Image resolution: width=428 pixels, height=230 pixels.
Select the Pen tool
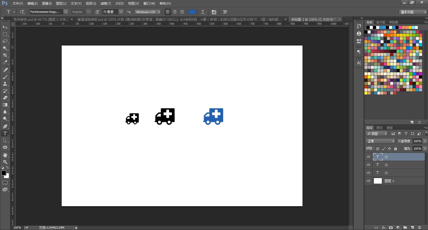5,126
